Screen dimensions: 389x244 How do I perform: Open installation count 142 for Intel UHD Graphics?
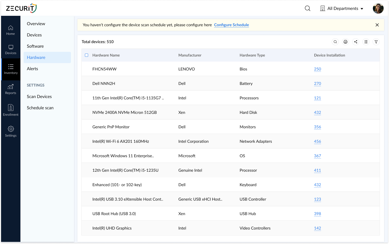tap(318, 228)
